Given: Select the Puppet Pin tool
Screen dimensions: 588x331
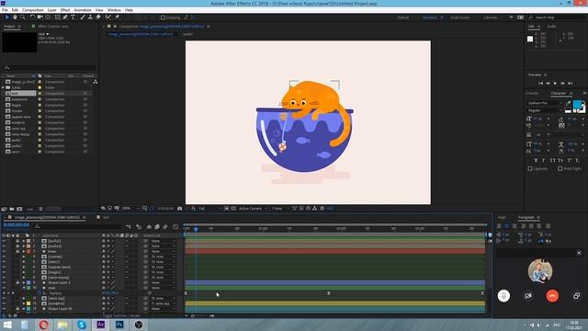Looking at the screenshot, I should (x=117, y=17).
